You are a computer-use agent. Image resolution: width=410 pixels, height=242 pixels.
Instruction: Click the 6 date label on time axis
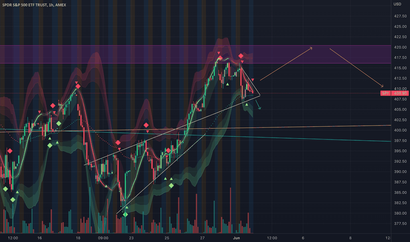pos(303,238)
